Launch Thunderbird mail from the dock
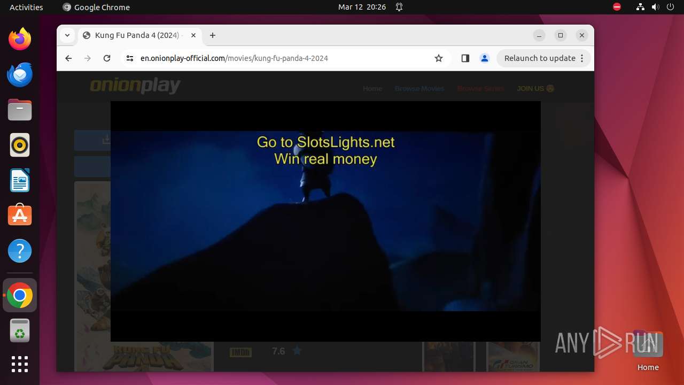Screen dimensions: 684x385 tap(20, 74)
